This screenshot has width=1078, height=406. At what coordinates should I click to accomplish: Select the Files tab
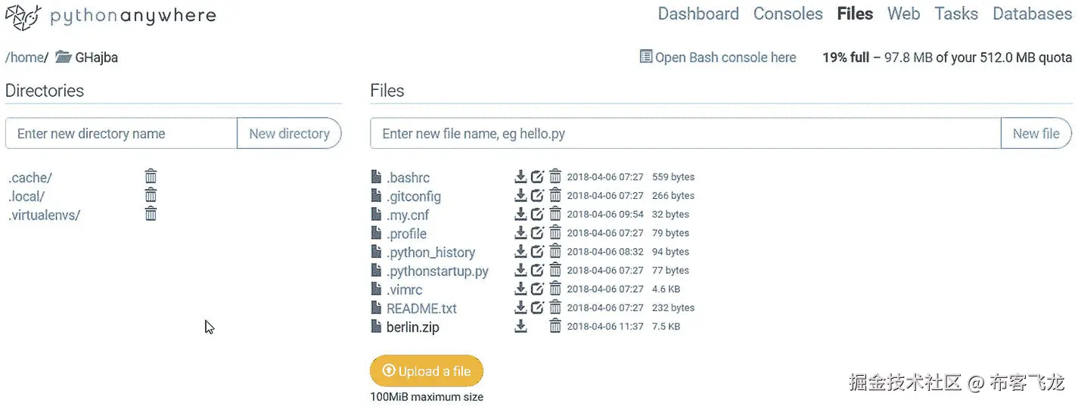855,14
